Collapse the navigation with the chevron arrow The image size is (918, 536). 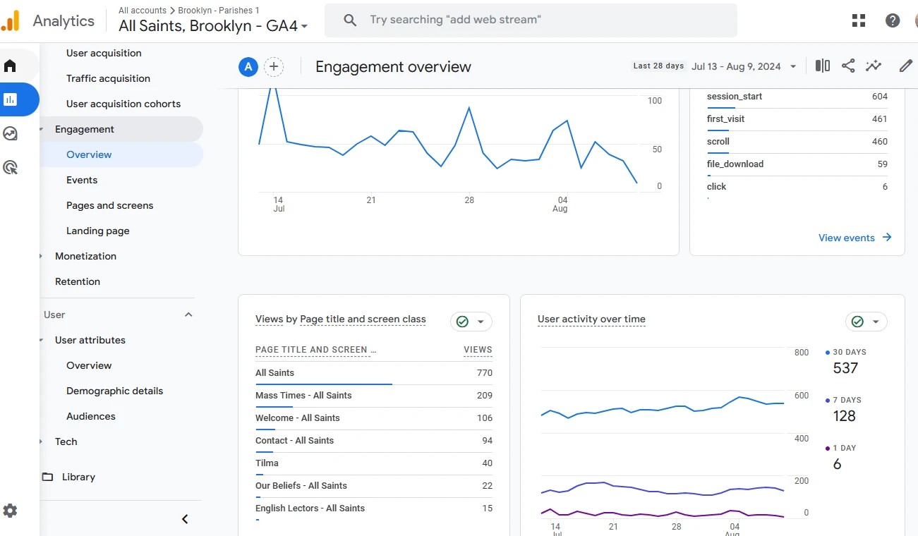click(185, 519)
